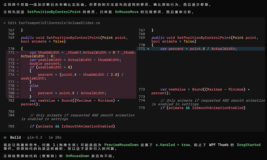Click the opening brace on right line 770
Image resolution: width=267 pixels, height=160 pixels.
click(152, 45)
